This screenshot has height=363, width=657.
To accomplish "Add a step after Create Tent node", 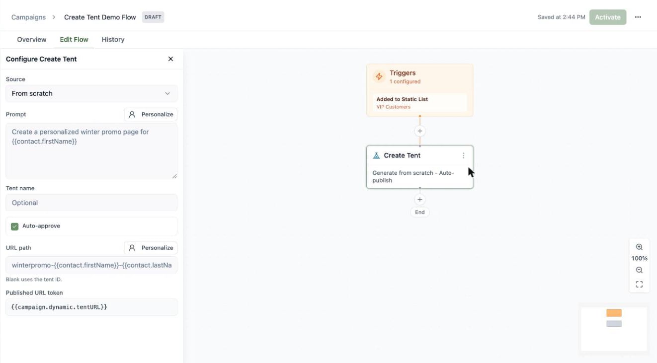I will [420, 200].
